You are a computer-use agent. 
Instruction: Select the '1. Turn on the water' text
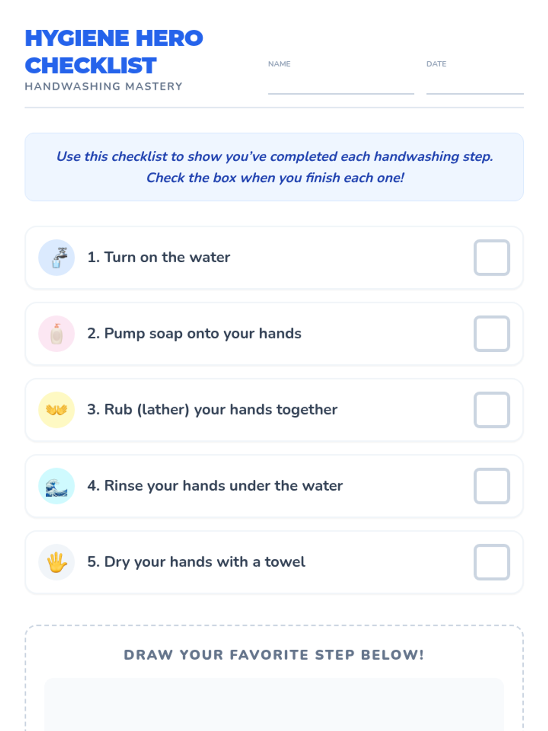click(x=158, y=258)
